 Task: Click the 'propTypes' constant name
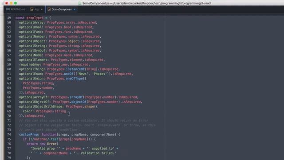pyautogui.click(x=35, y=18)
